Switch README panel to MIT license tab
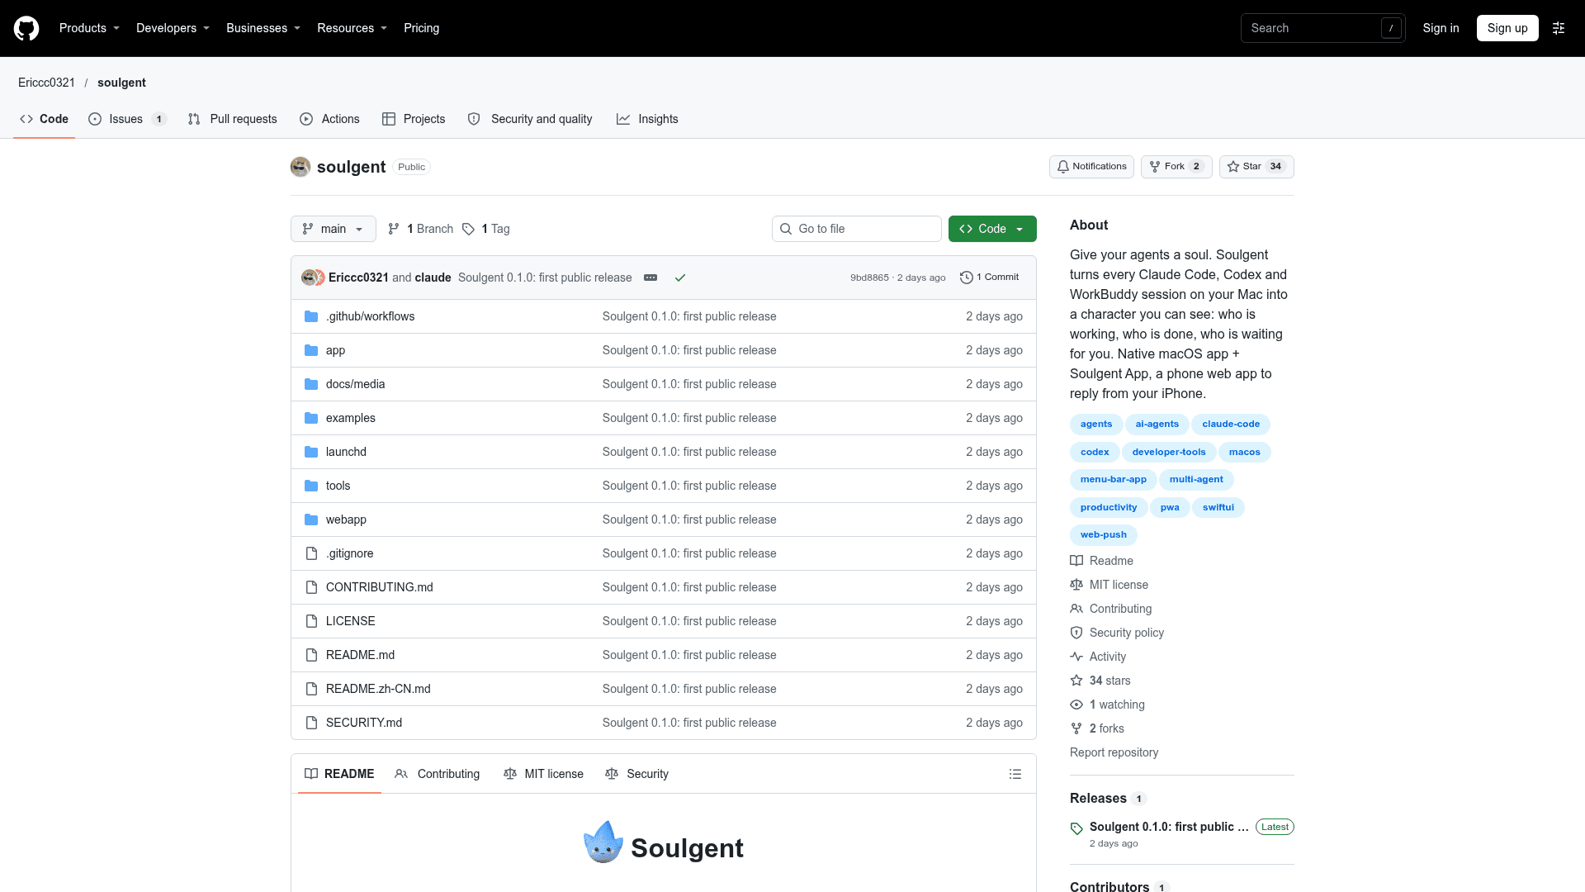This screenshot has height=892, width=1585. click(x=543, y=774)
